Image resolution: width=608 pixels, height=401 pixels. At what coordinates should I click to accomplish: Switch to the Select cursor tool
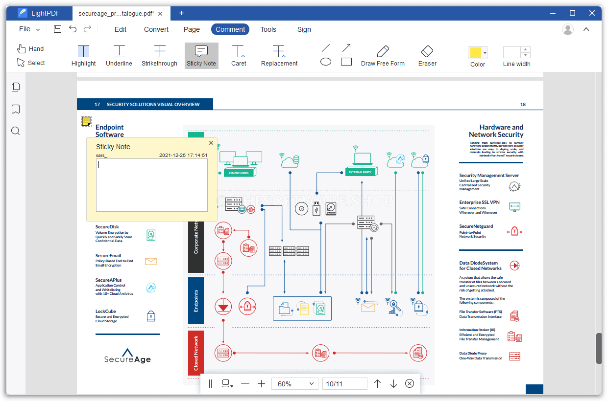(x=31, y=63)
